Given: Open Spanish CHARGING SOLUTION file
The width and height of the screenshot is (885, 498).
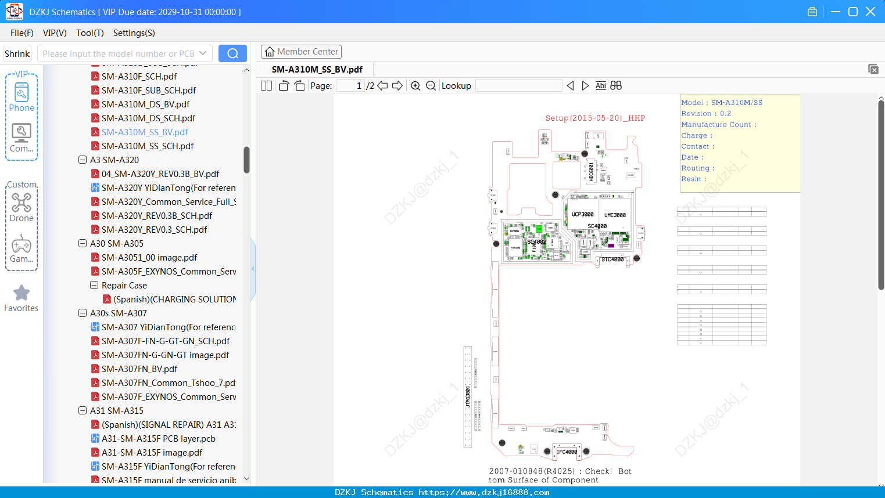Looking at the screenshot, I should pos(174,299).
